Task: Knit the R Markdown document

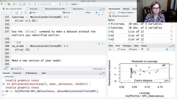Action: [33, 13]
